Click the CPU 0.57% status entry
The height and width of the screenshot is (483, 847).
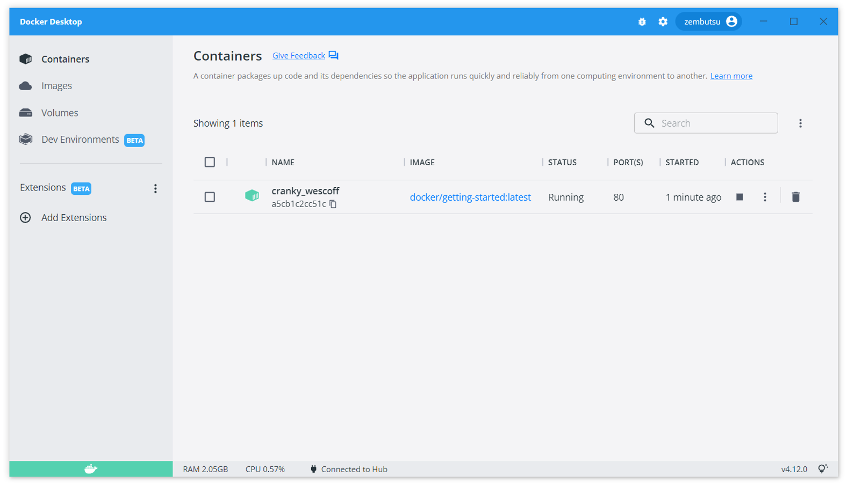(265, 469)
